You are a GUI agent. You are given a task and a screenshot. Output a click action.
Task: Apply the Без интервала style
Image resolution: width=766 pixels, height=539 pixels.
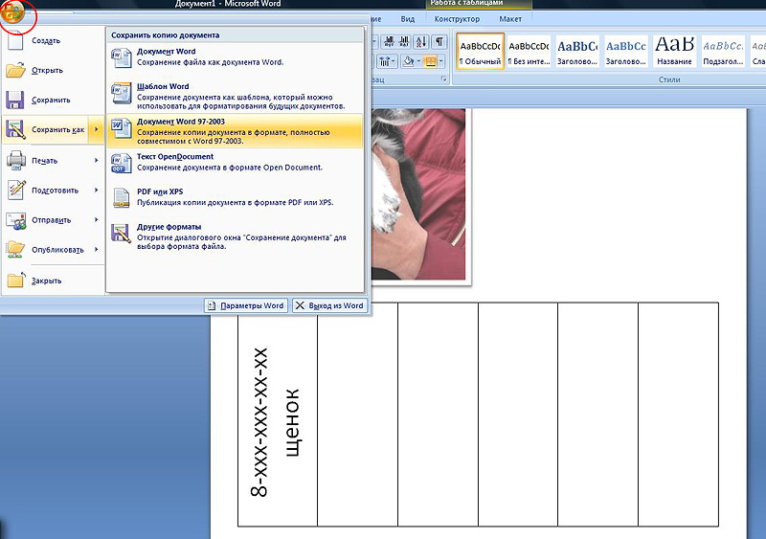point(529,52)
